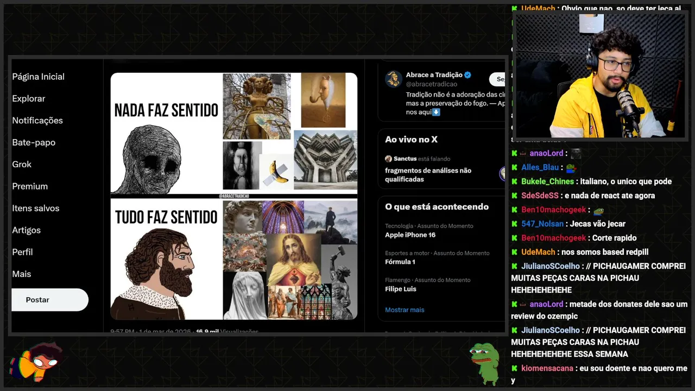Image resolution: width=695 pixels, height=391 pixels.
Task: Open live space fragmentos de análises não qualificadas
Action: pos(428,175)
